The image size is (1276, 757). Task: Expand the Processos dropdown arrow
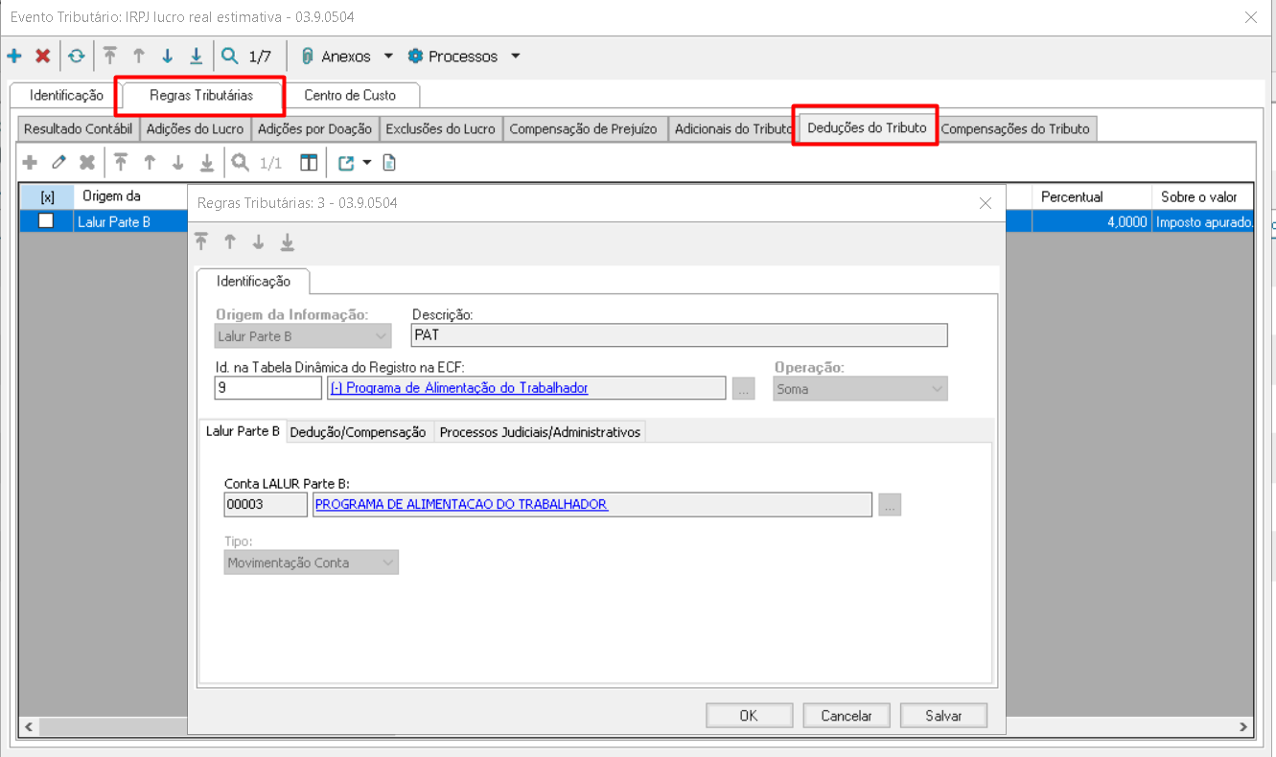pyautogui.click(x=515, y=57)
